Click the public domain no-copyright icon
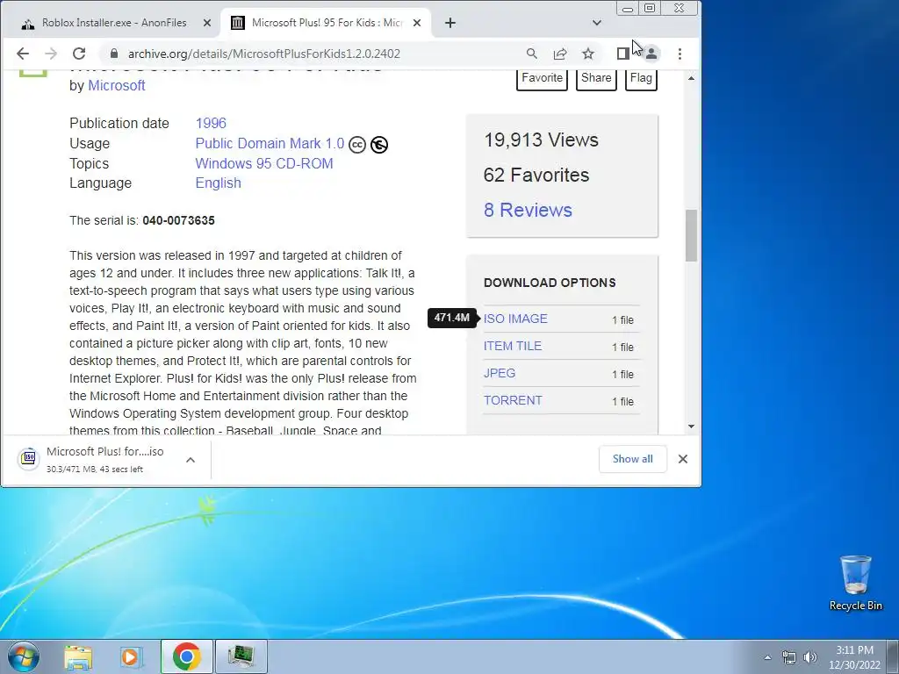 click(x=378, y=145)
